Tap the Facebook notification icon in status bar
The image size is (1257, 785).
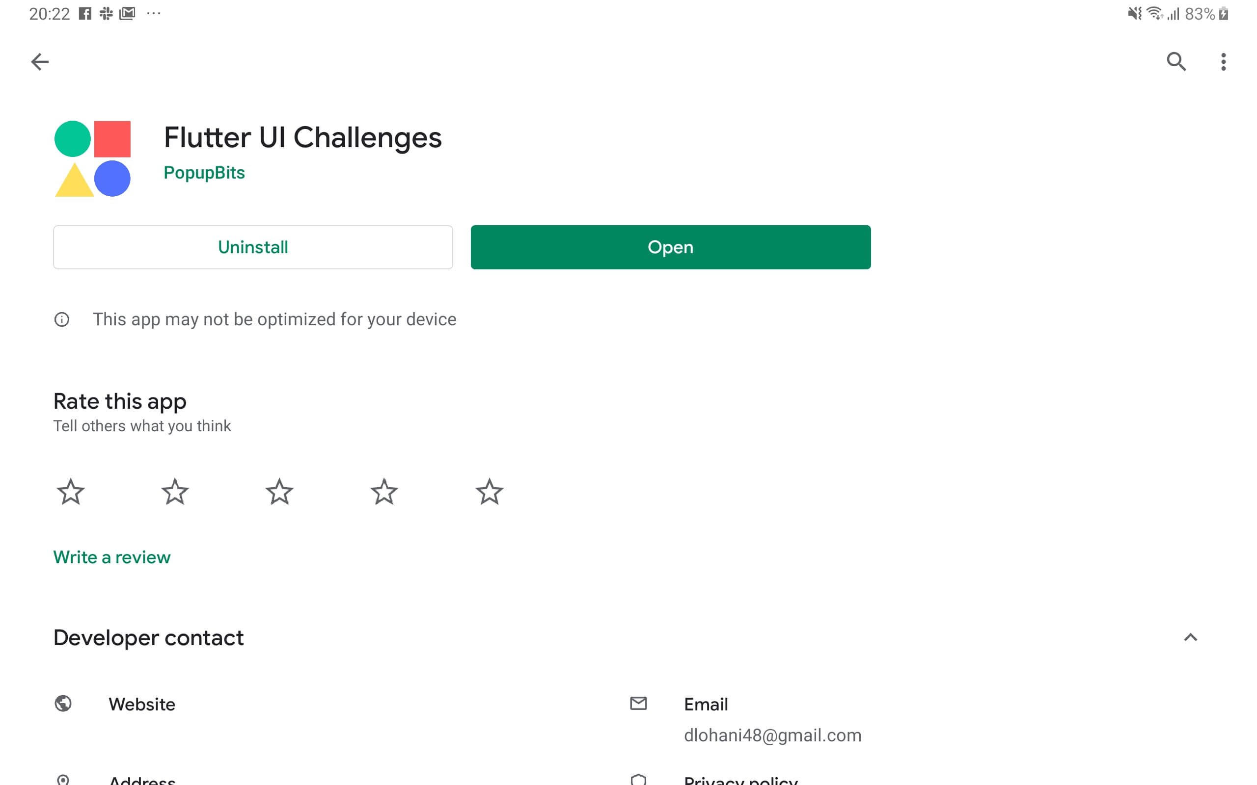pos(85,14)
